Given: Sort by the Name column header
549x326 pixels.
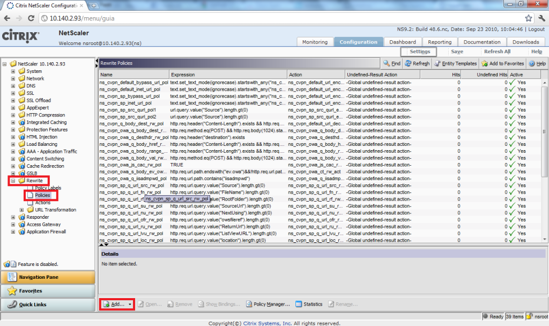Looking at the screenshot, I should coord(133,75).
